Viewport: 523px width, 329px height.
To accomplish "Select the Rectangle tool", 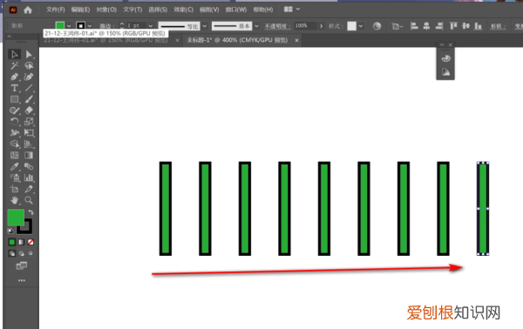I will pyautogui.click(x=14, y=99).
